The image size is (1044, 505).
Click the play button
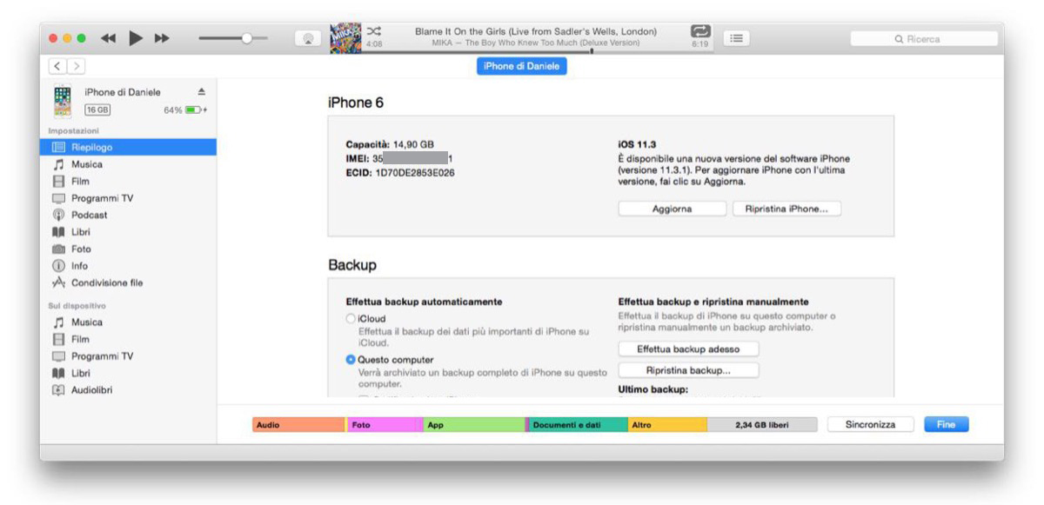[136, 38]
